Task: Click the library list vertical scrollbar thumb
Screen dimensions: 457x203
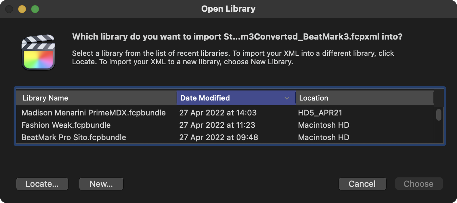Action: tap(439, 115)
